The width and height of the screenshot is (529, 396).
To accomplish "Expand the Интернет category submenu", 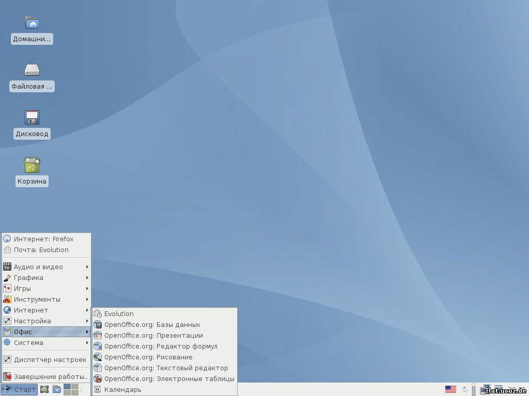I will 46,310.
